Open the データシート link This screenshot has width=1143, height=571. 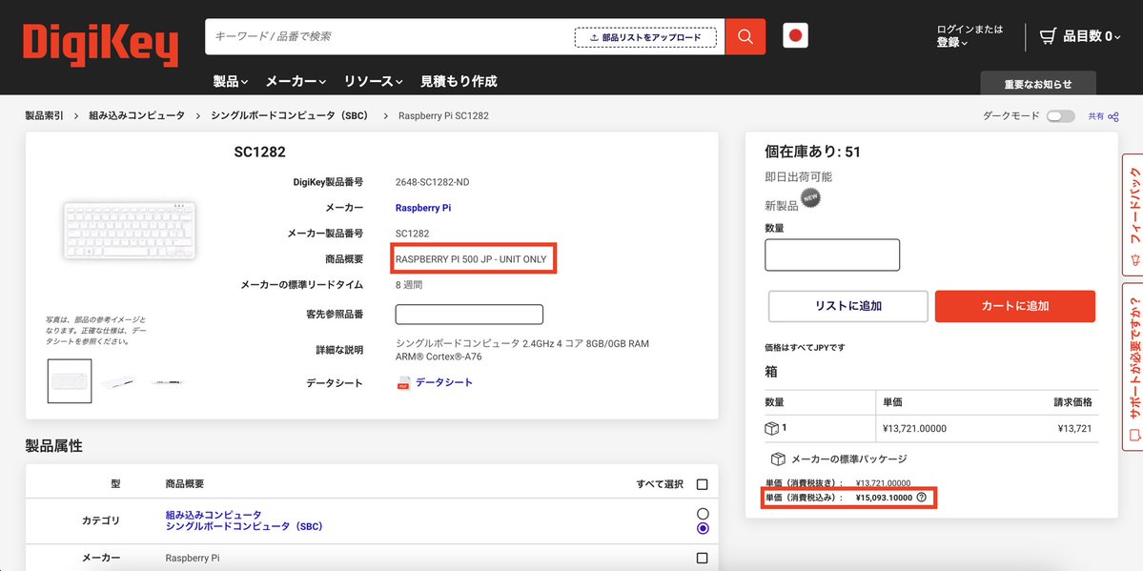pyautogui.click(x=444, y=382)
